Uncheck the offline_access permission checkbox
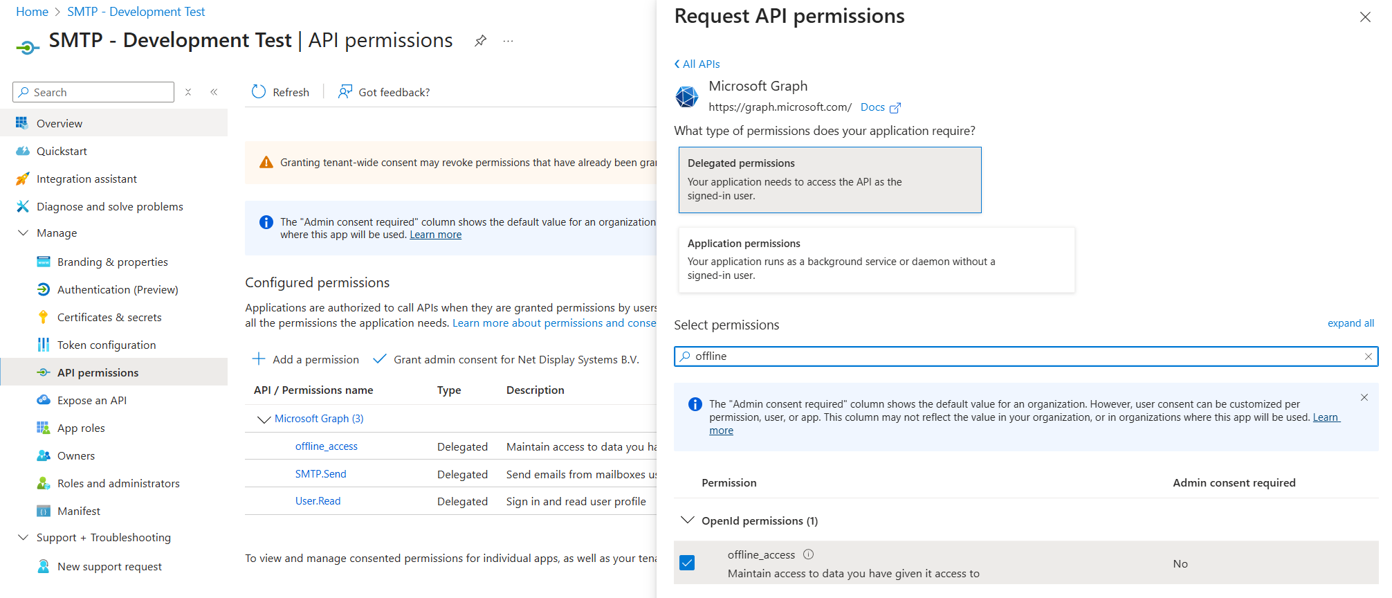1392x598 pixels. [687, 563]
